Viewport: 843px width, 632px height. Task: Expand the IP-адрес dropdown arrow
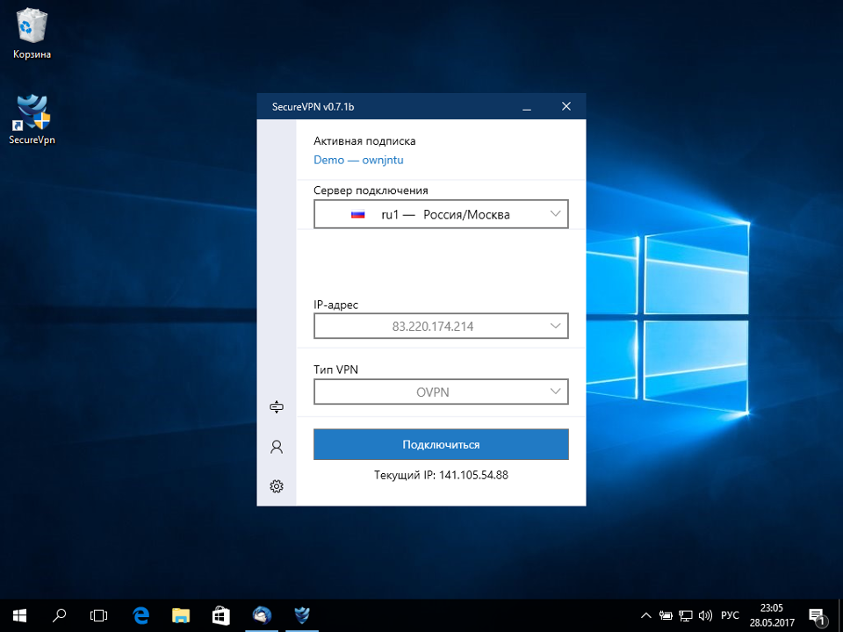[555, 326]
